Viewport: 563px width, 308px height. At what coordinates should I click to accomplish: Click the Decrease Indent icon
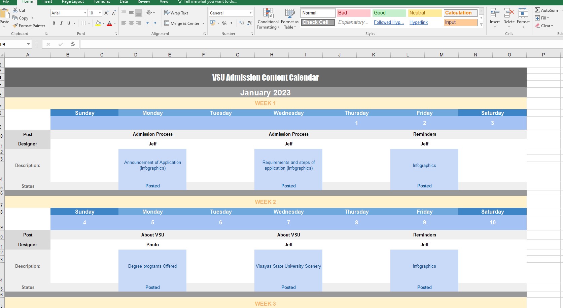click(149, 23)
